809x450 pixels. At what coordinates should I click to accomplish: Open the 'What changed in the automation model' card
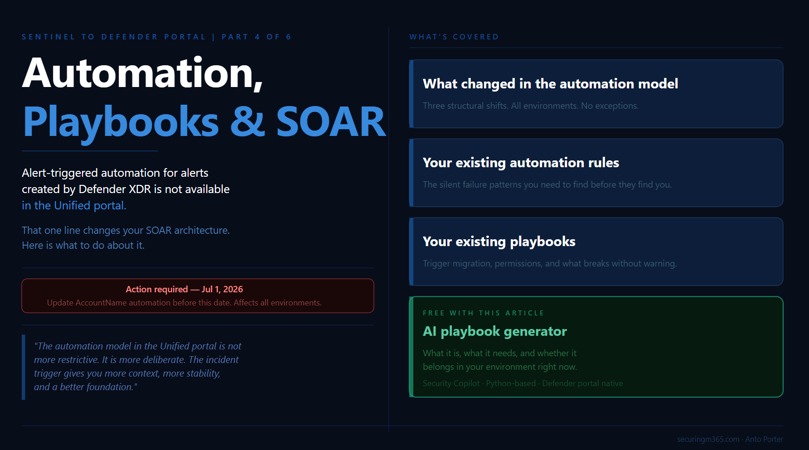(x=596, y=94)
